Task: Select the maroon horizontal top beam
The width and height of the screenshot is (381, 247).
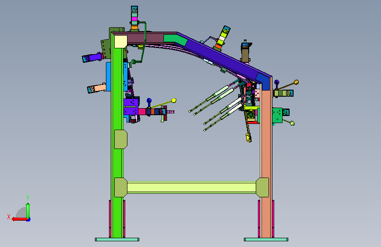Action: (x=146, y=38)
